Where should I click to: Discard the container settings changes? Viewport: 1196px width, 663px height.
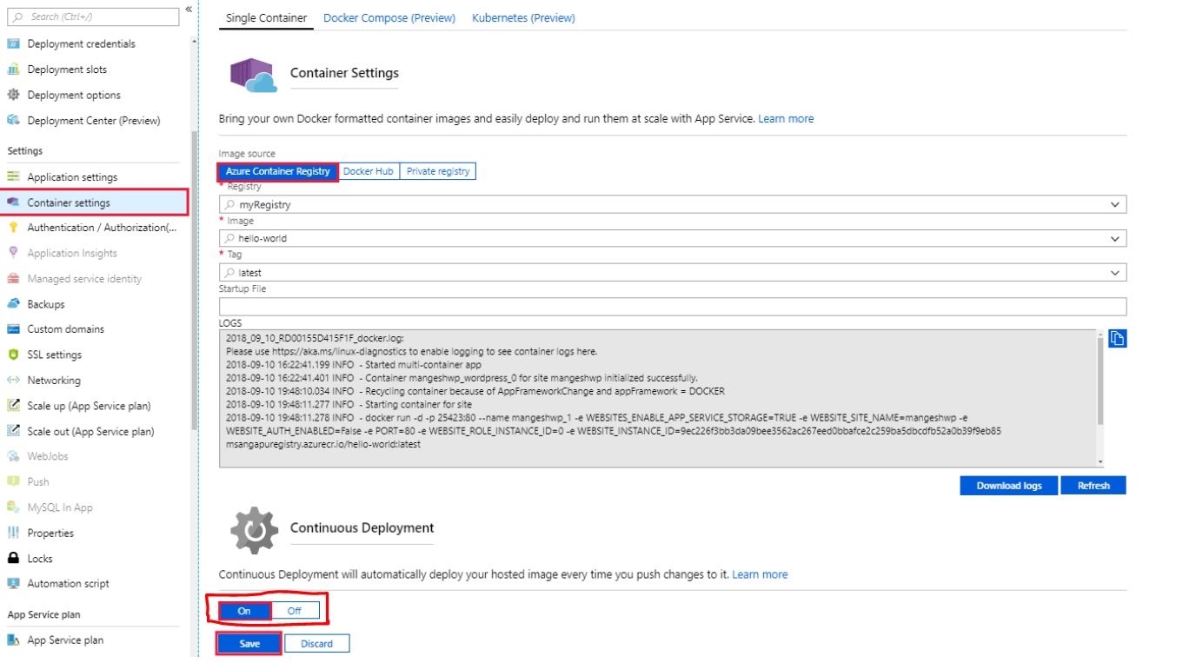[x=317, y=644]
